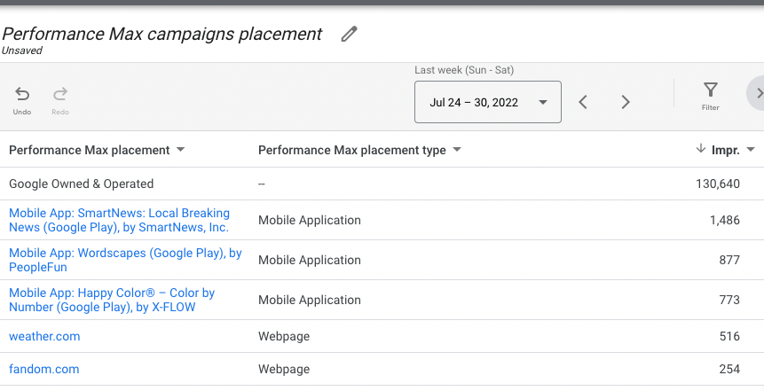Click the pencil icon to edit report title
764x391 pixels.
[x=350, y=35]
